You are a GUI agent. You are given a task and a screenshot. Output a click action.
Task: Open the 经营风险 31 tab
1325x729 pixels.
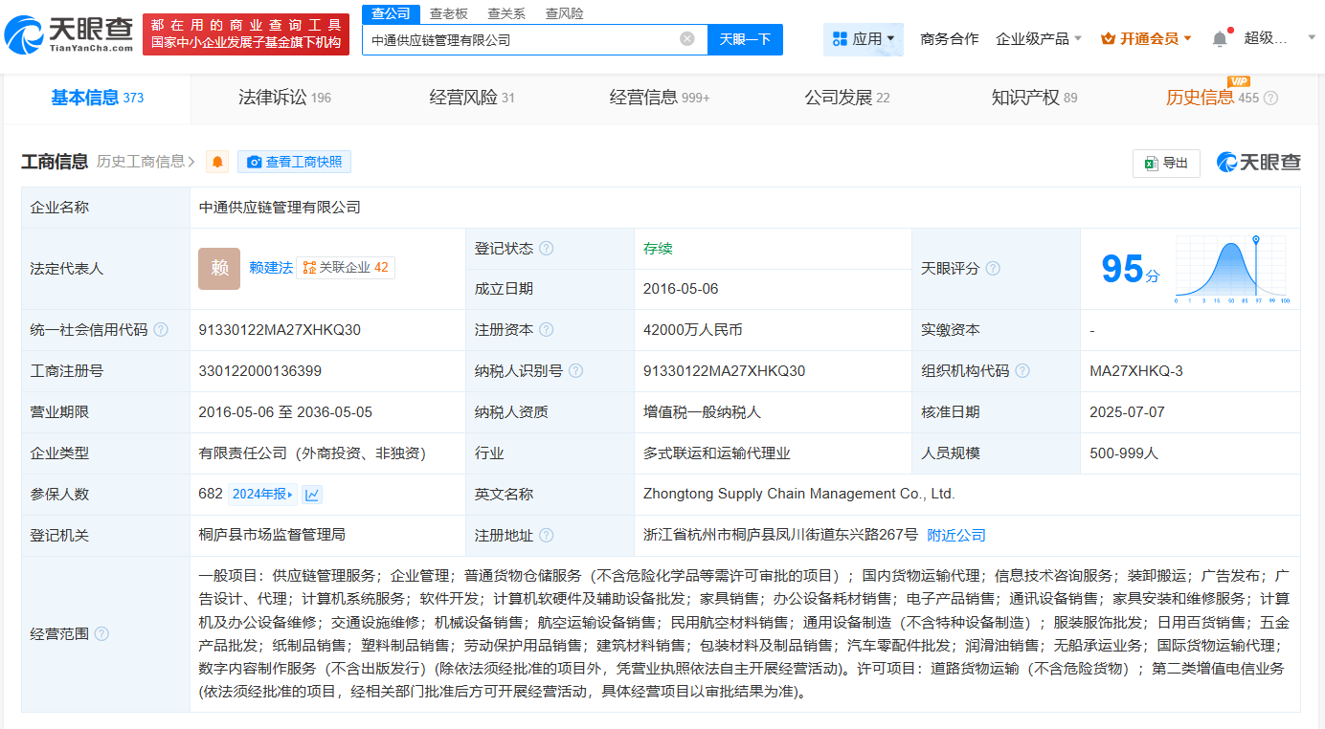click(472, 98)
